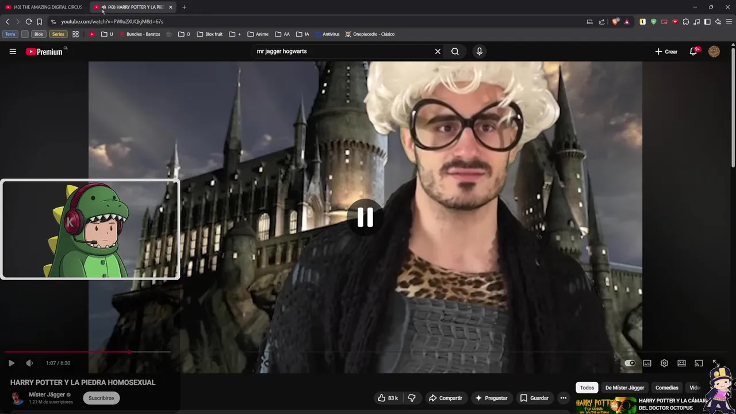Screen dimensions: 736x414
Task: Clear the search box text
Action: click(438, 51)
